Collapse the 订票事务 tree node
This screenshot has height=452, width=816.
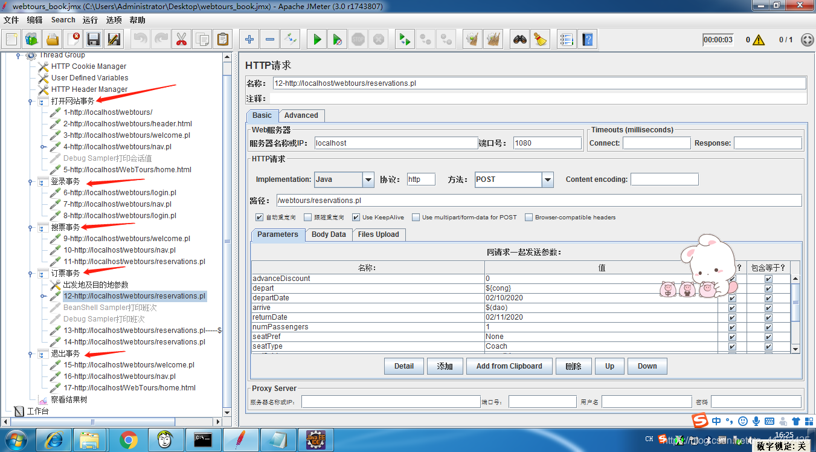(30, 274)
